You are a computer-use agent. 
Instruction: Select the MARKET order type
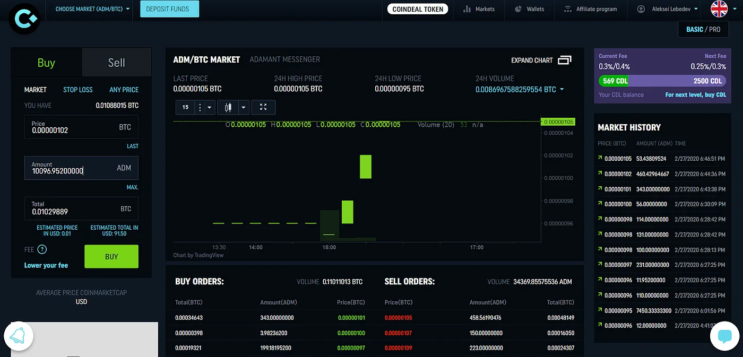pyautogui.click(x=36, y=90)
